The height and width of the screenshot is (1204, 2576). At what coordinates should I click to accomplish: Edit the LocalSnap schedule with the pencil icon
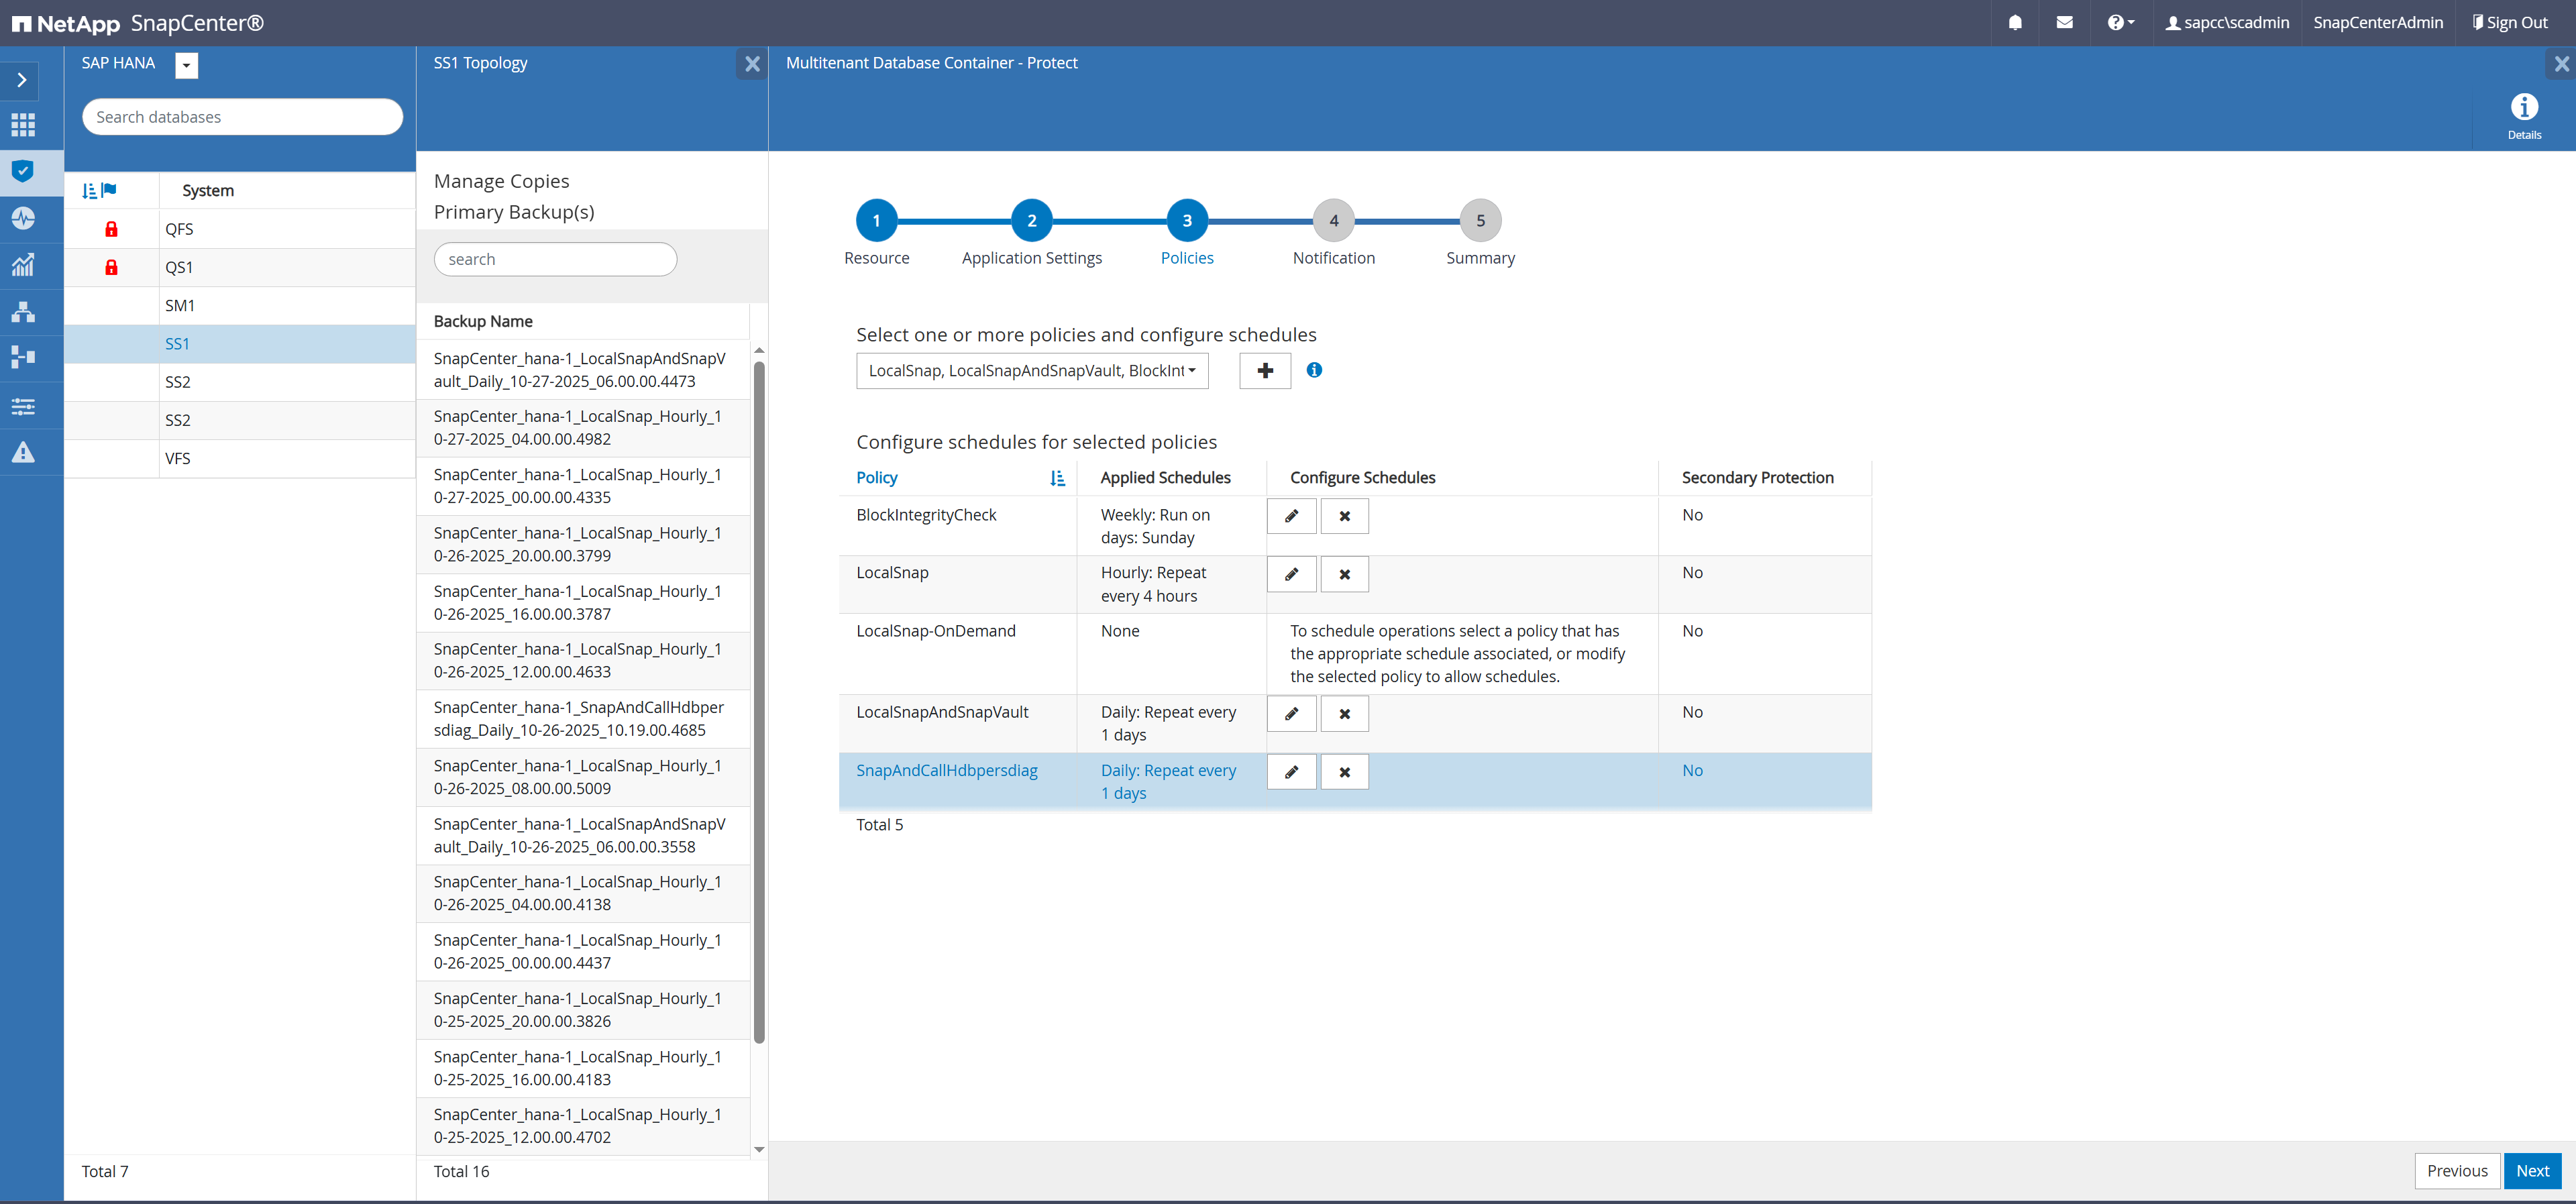coord(1291,574)
